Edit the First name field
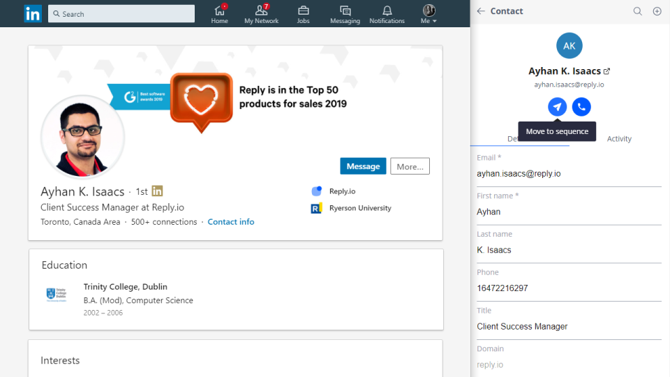The image size is (670, 377). tap(569, 212)
